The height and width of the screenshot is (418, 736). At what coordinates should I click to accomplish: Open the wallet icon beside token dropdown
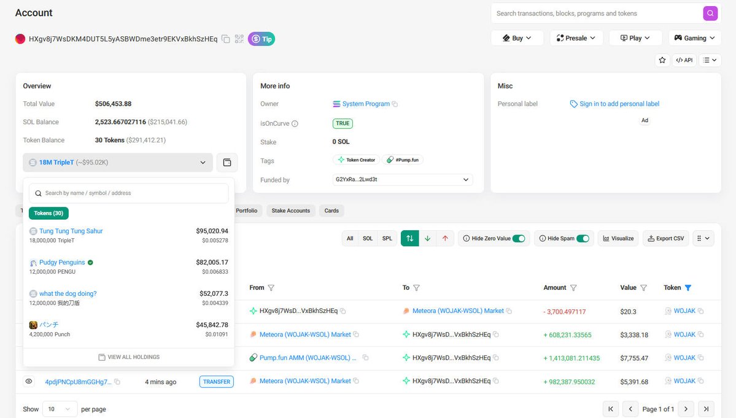pos(227,163)
